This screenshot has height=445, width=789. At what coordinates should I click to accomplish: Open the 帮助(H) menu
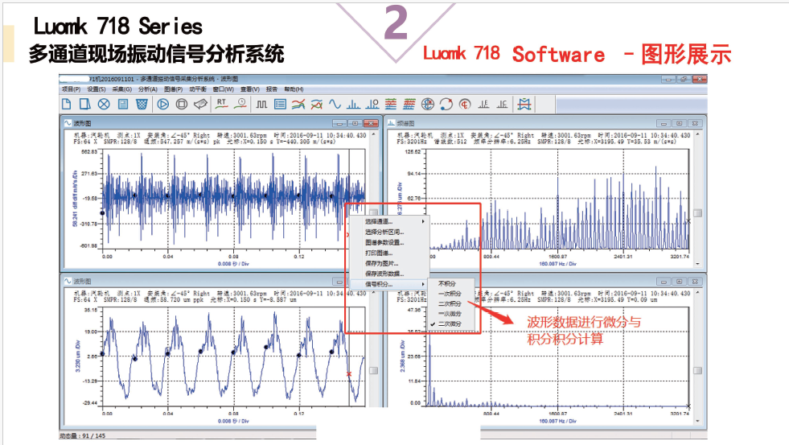tap(294, 89)
